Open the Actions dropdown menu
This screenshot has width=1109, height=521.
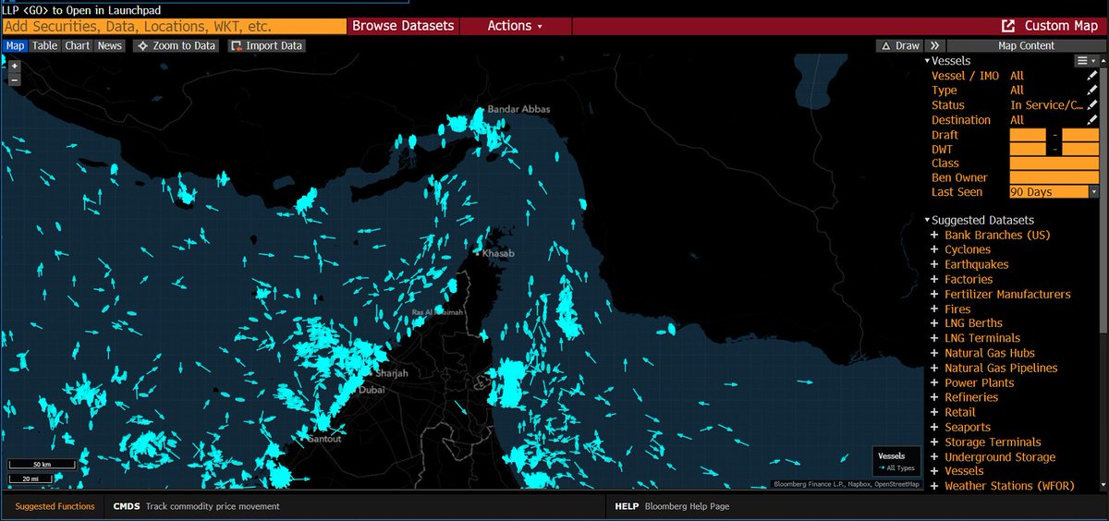pos(515,26)
